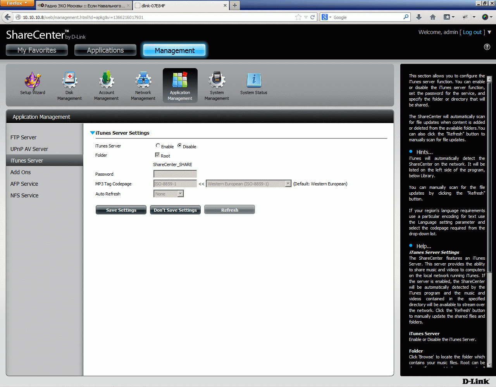Open the URL history dropdown arrow

(x=306, y=17)
